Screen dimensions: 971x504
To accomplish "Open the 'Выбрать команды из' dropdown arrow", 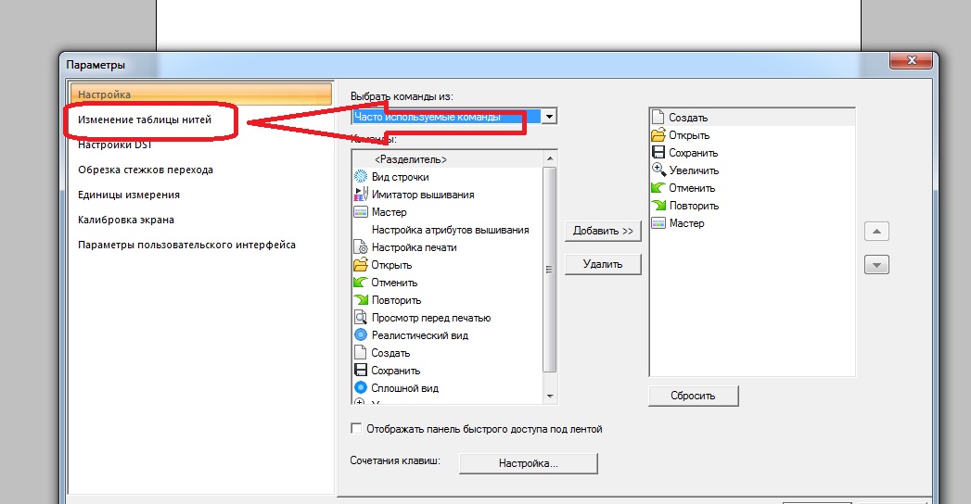I will (x=549, y=116).
